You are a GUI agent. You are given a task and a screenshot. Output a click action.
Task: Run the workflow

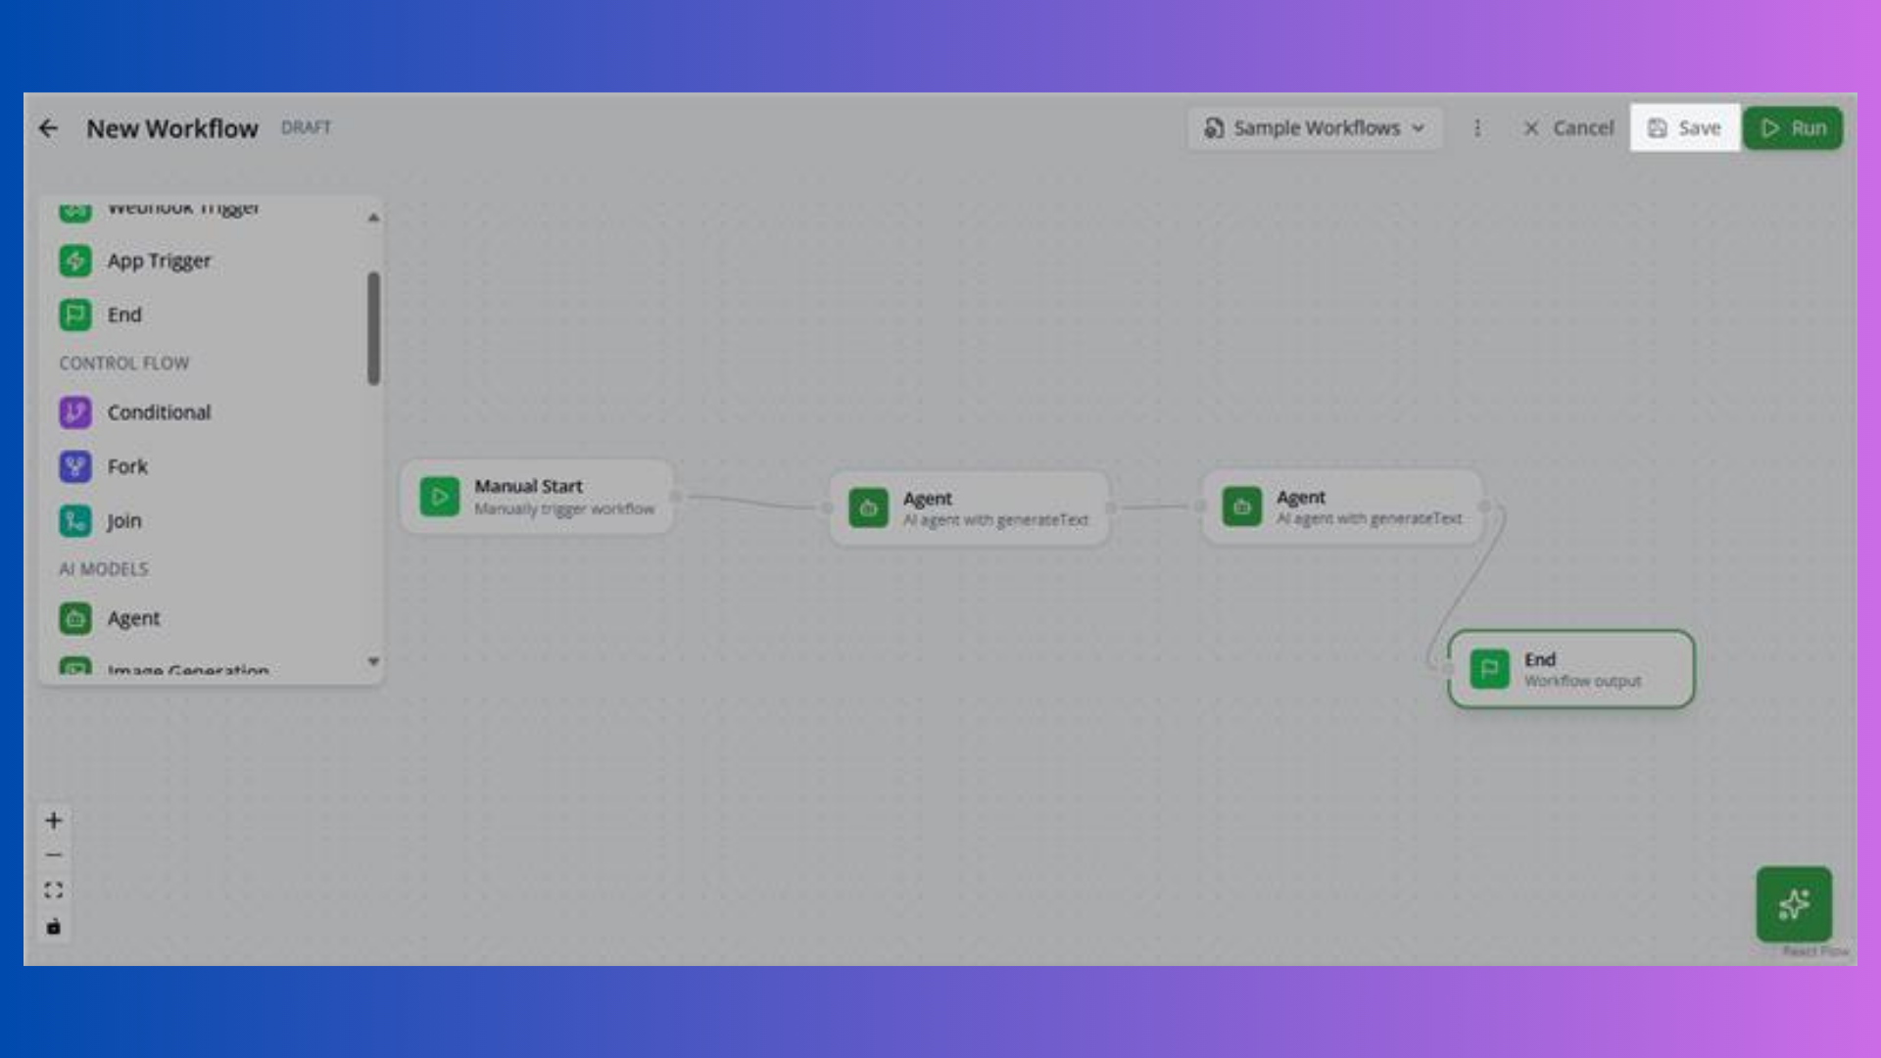1793,127
